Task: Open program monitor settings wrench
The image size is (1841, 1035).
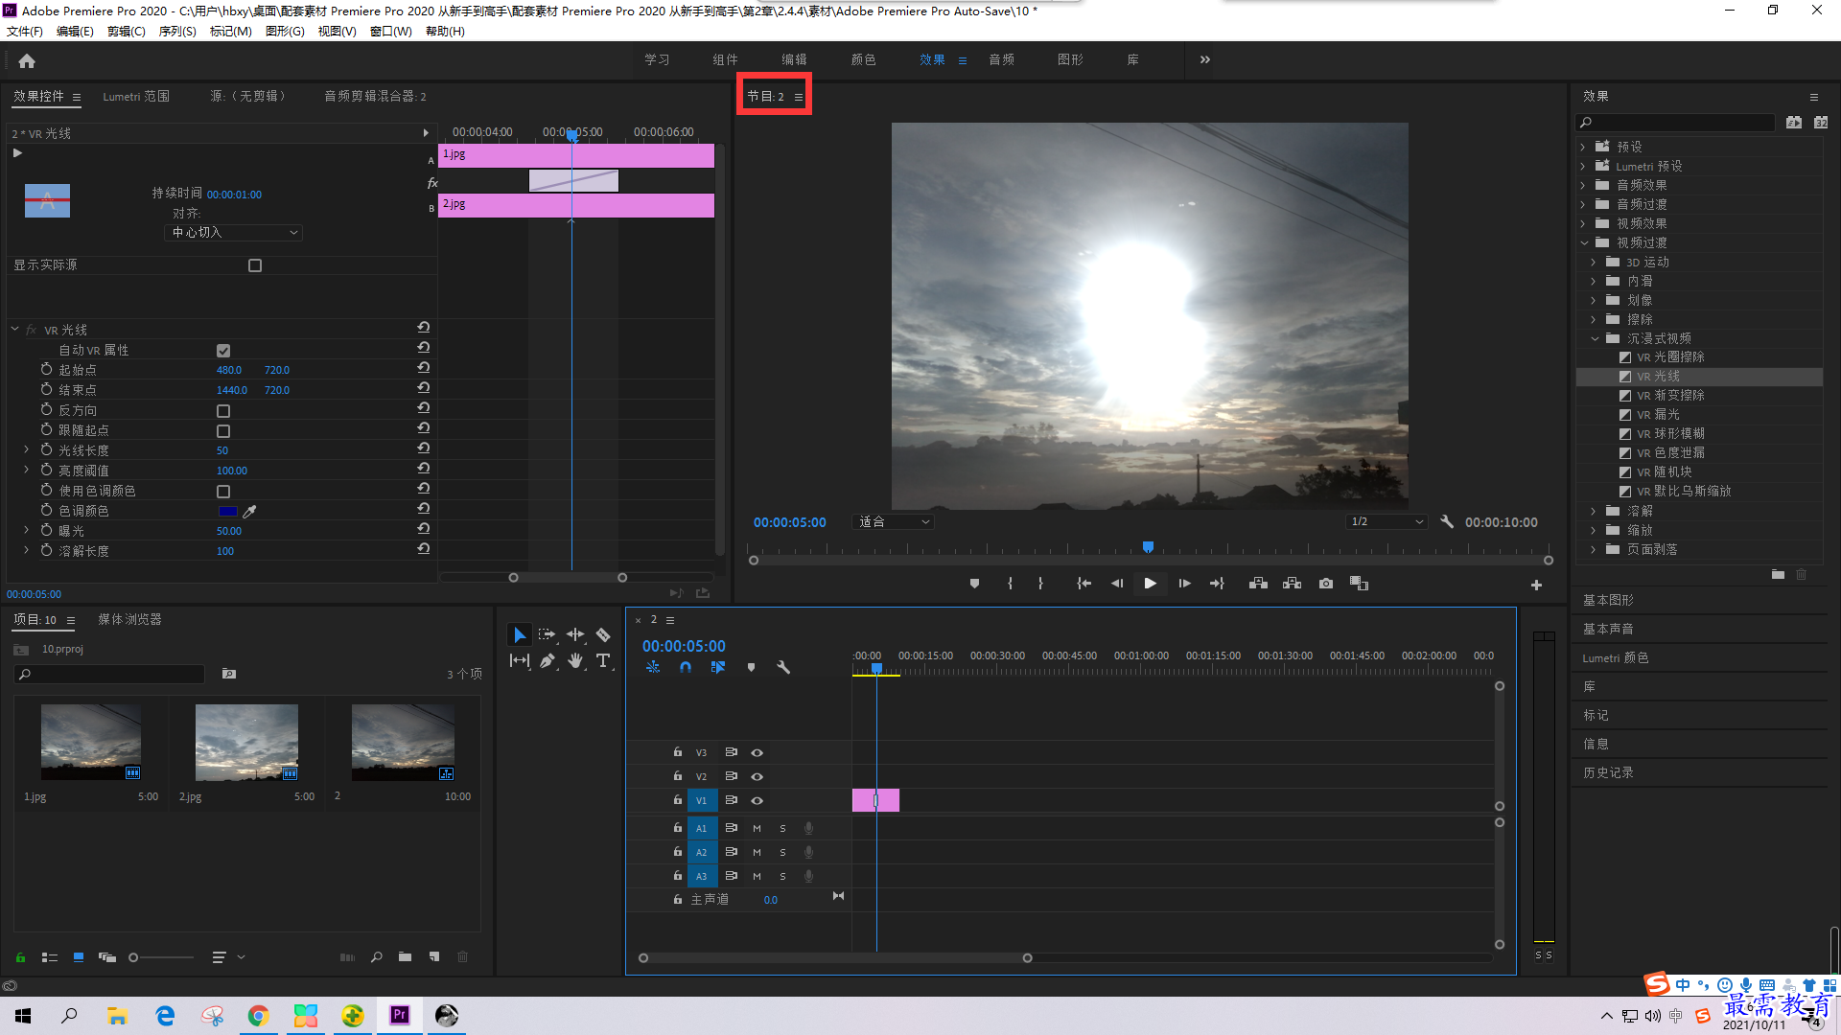Action: tap(1447, 521)
